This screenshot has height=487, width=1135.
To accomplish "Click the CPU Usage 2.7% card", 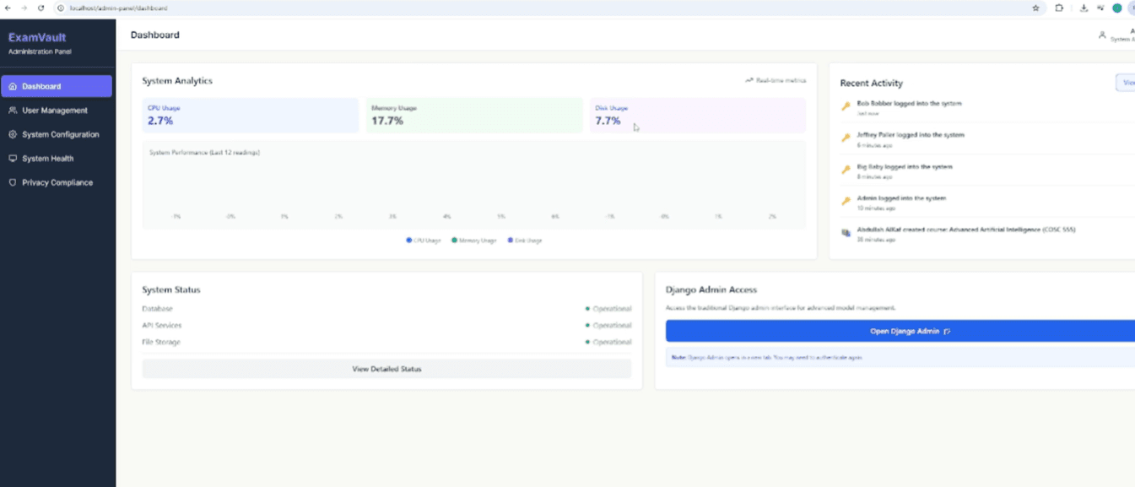I will click(251, 115).
